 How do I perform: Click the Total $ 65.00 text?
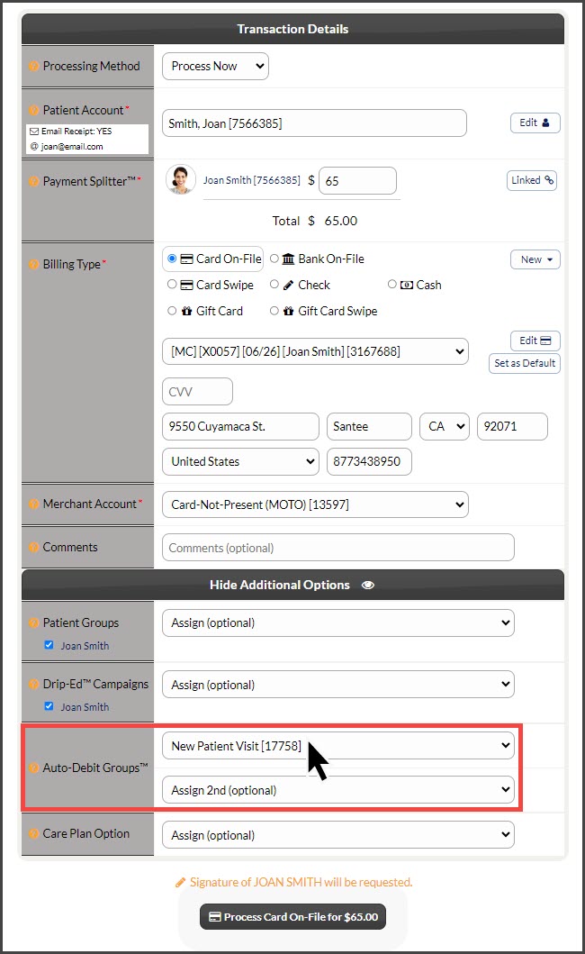(315, 221)
